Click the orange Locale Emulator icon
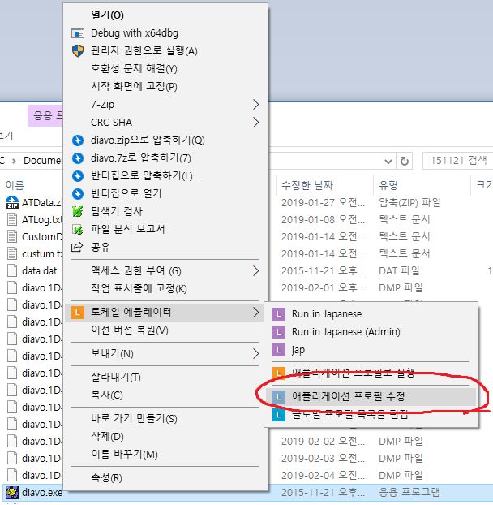493x505 pixels. pyautogui.click(x=78, y=312)
